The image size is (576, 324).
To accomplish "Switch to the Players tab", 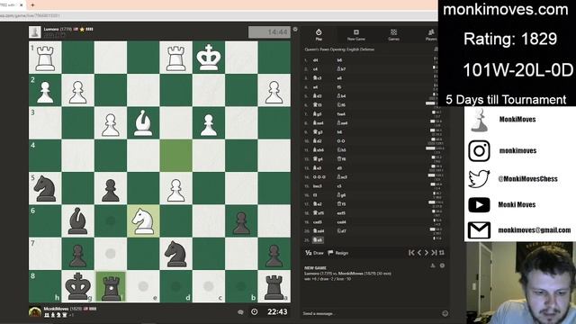I will [431, 34].
